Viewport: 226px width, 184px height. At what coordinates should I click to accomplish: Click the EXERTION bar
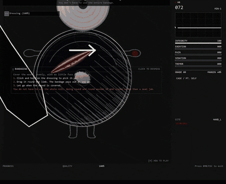pos(198,49)
